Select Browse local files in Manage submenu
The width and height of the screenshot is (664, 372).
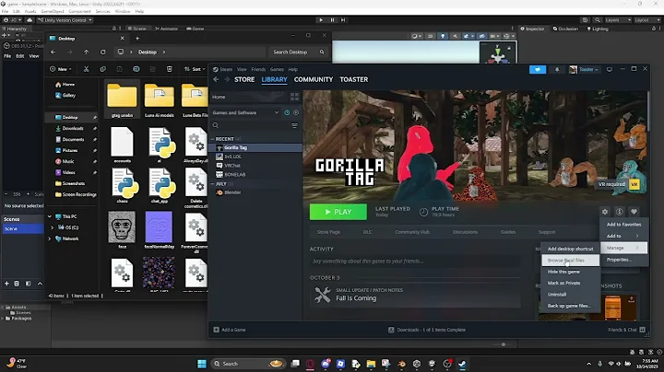pos(570,261)
